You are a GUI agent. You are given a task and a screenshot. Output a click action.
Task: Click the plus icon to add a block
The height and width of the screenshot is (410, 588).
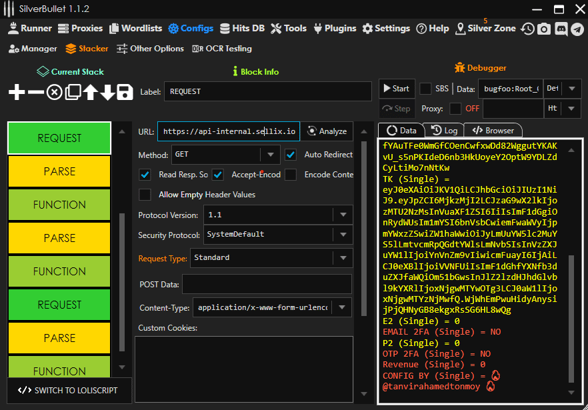tap(17, 92)
